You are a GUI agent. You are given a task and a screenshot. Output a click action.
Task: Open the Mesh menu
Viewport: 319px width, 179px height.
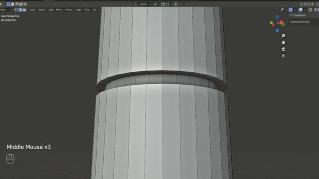[59, 10]
